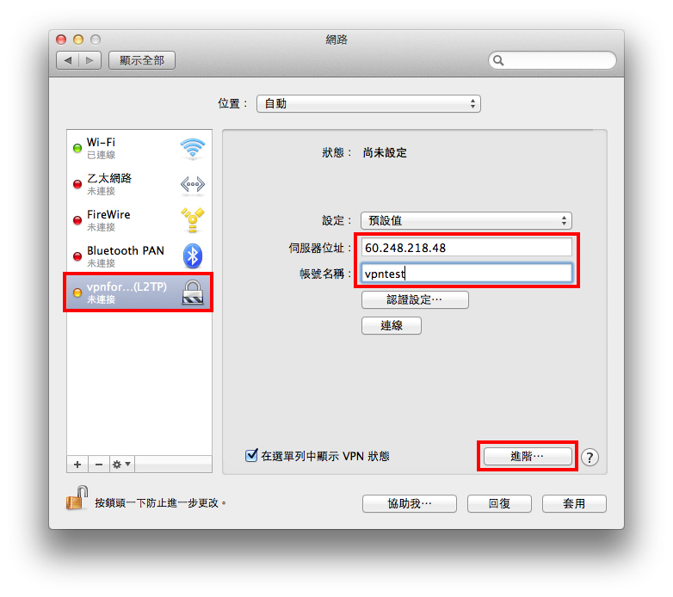Image resolution: width=673 pixels, height=597 pixels.
Task: Select the vpnfor...(L2TP) VPN lock icon
Action: 192,292
